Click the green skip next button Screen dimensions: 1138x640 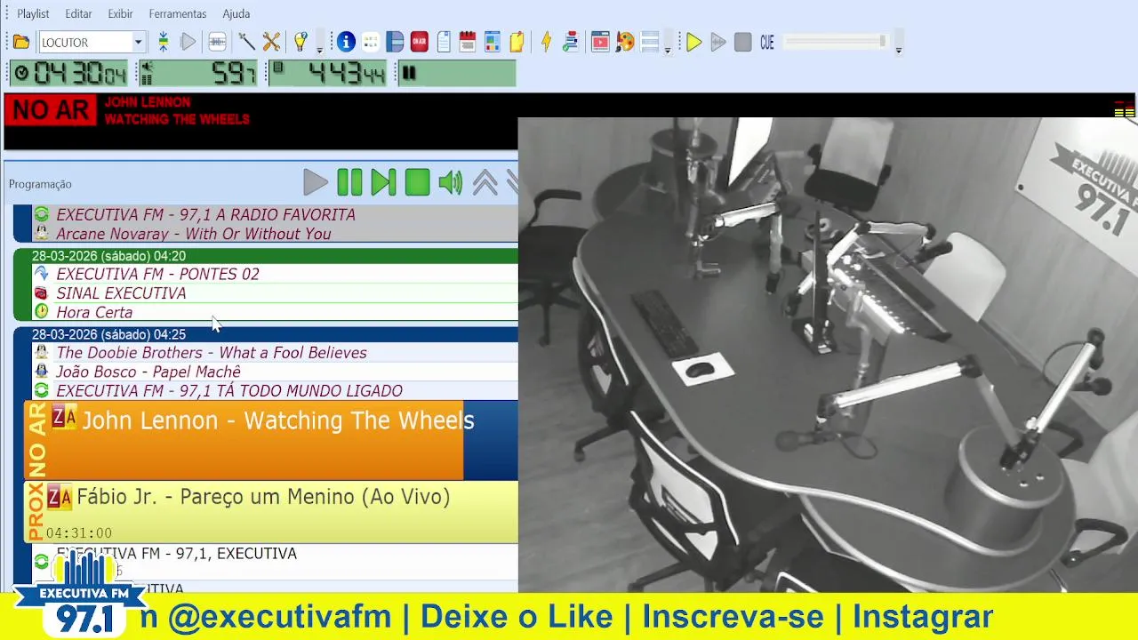pos(383,182)
